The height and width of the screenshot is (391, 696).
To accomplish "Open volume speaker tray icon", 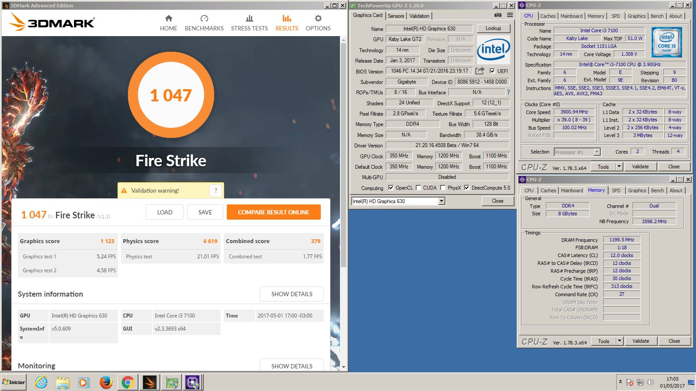I will point(651,382).
